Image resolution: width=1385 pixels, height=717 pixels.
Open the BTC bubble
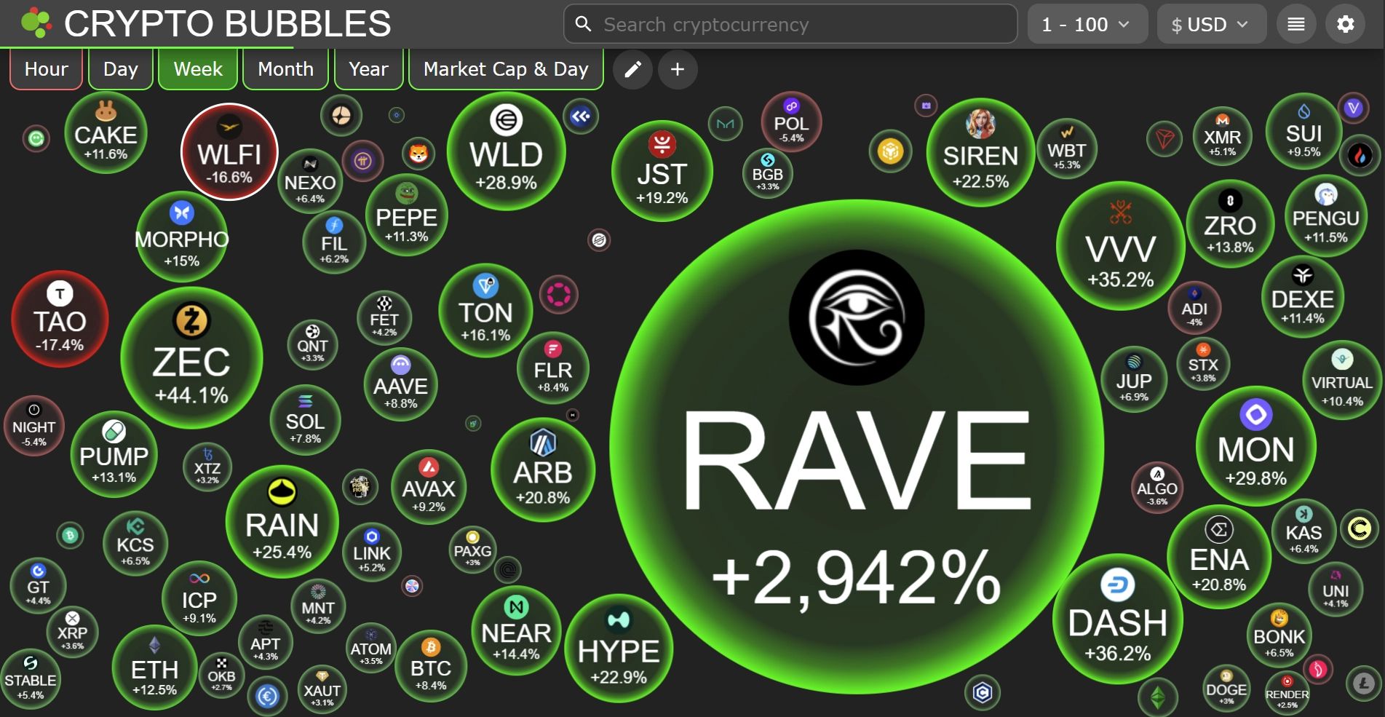pyautogui.click(x=430, y=665)
